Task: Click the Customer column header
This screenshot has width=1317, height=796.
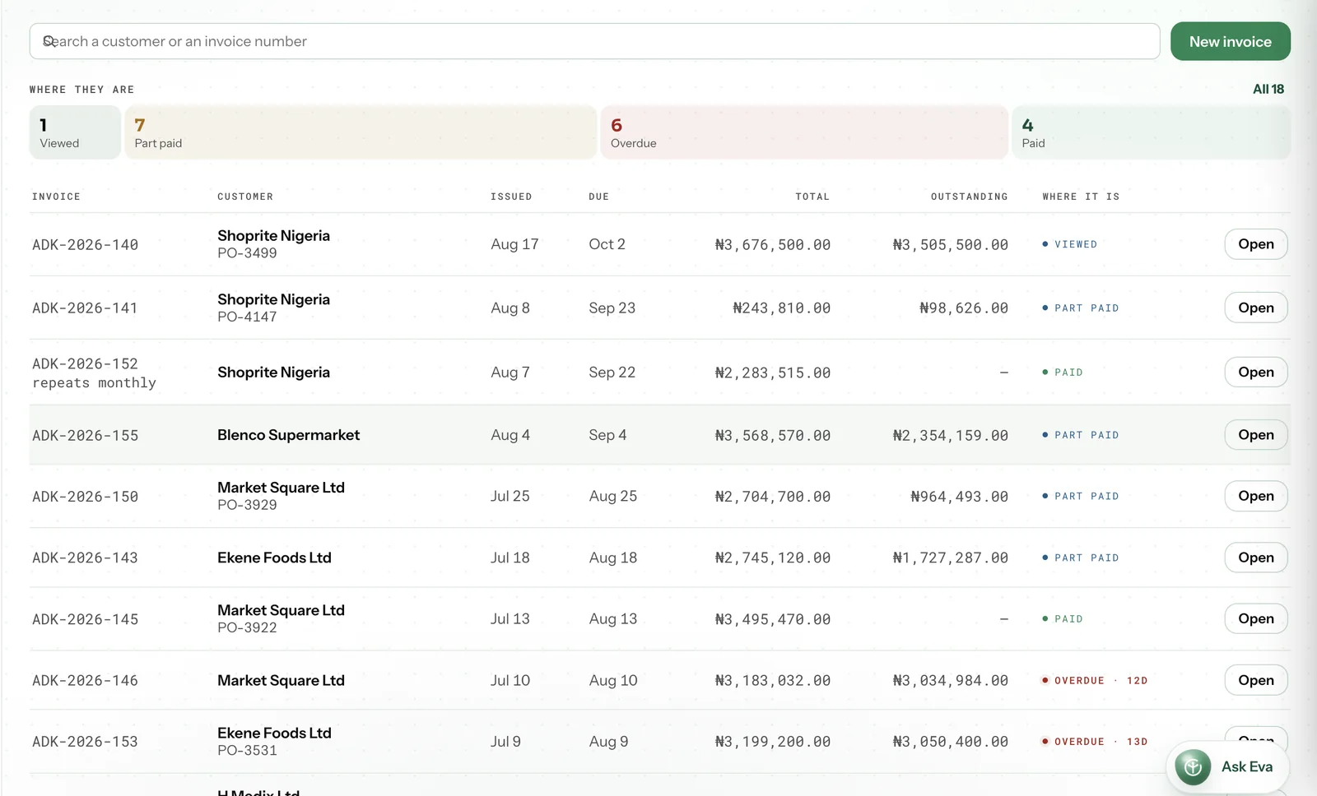Action: coord(245,197)
